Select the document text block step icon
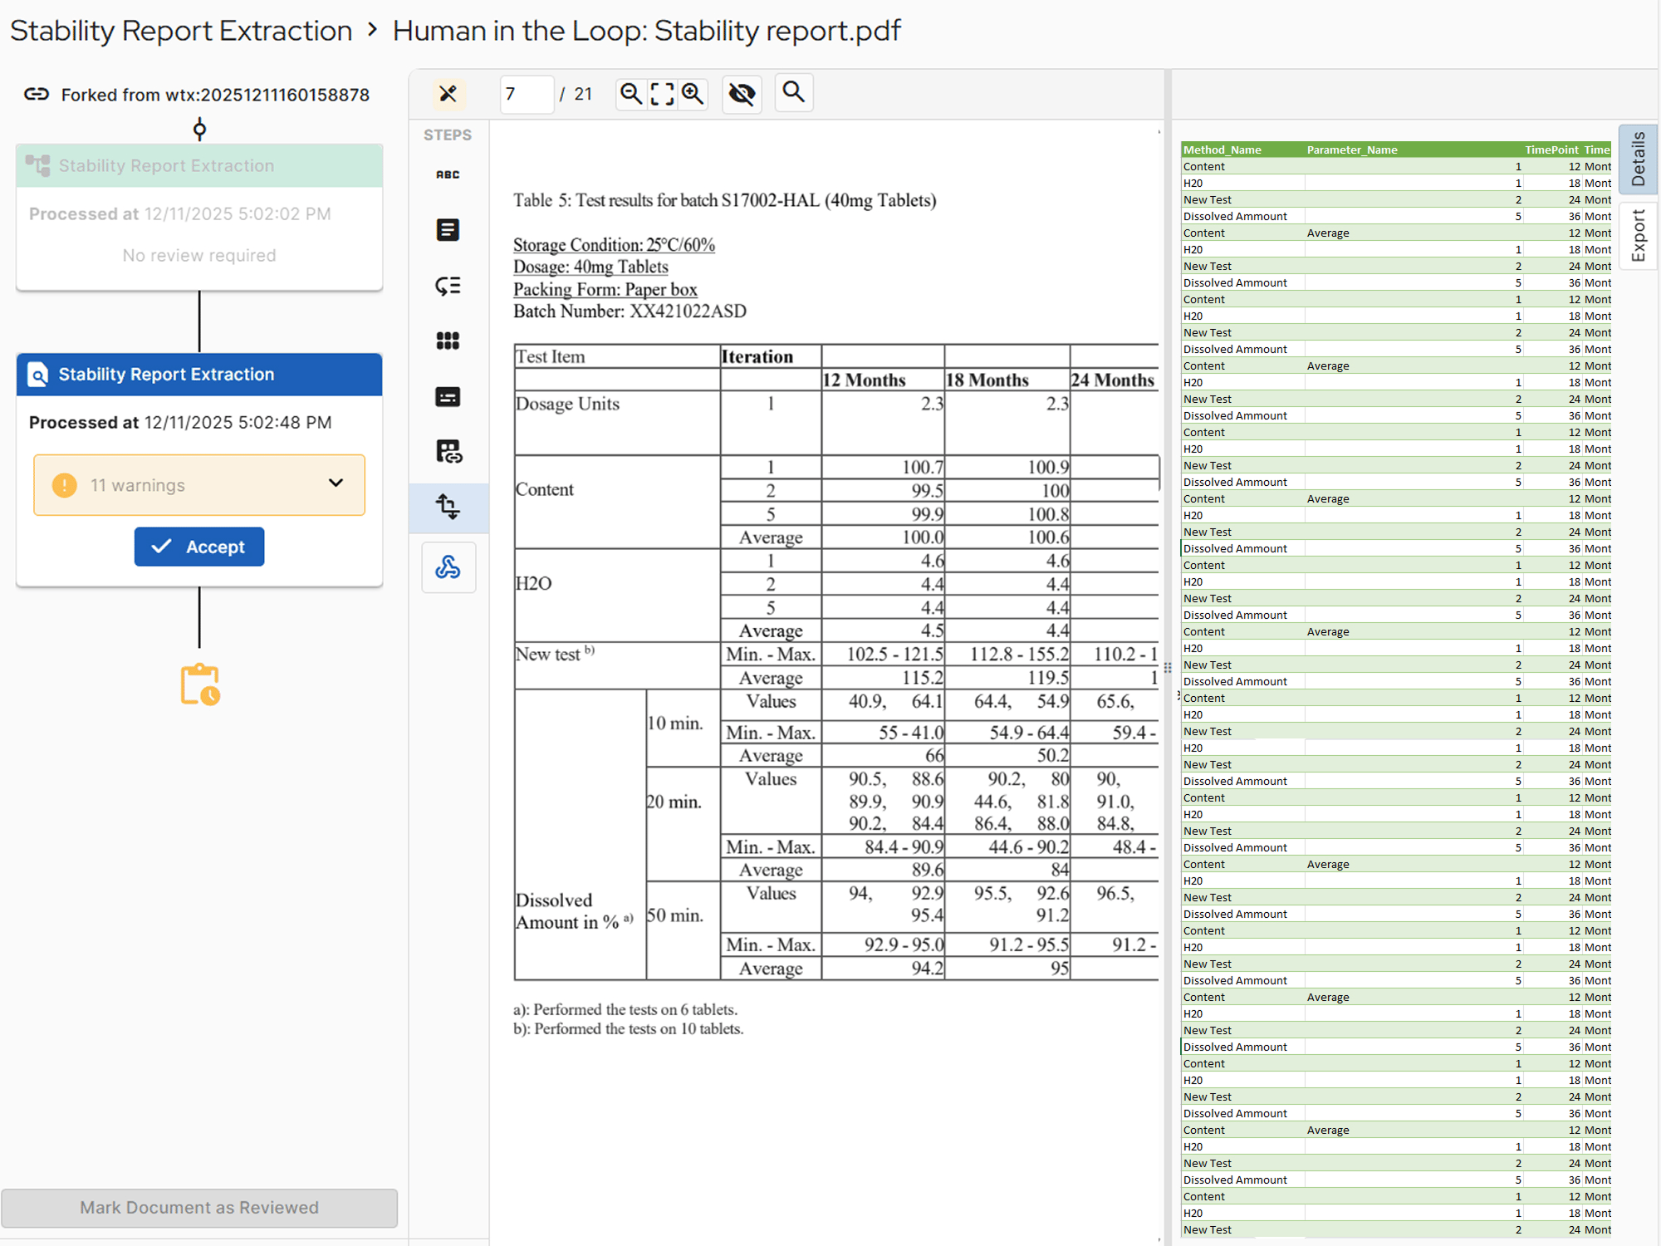 (x=448, y=230)
